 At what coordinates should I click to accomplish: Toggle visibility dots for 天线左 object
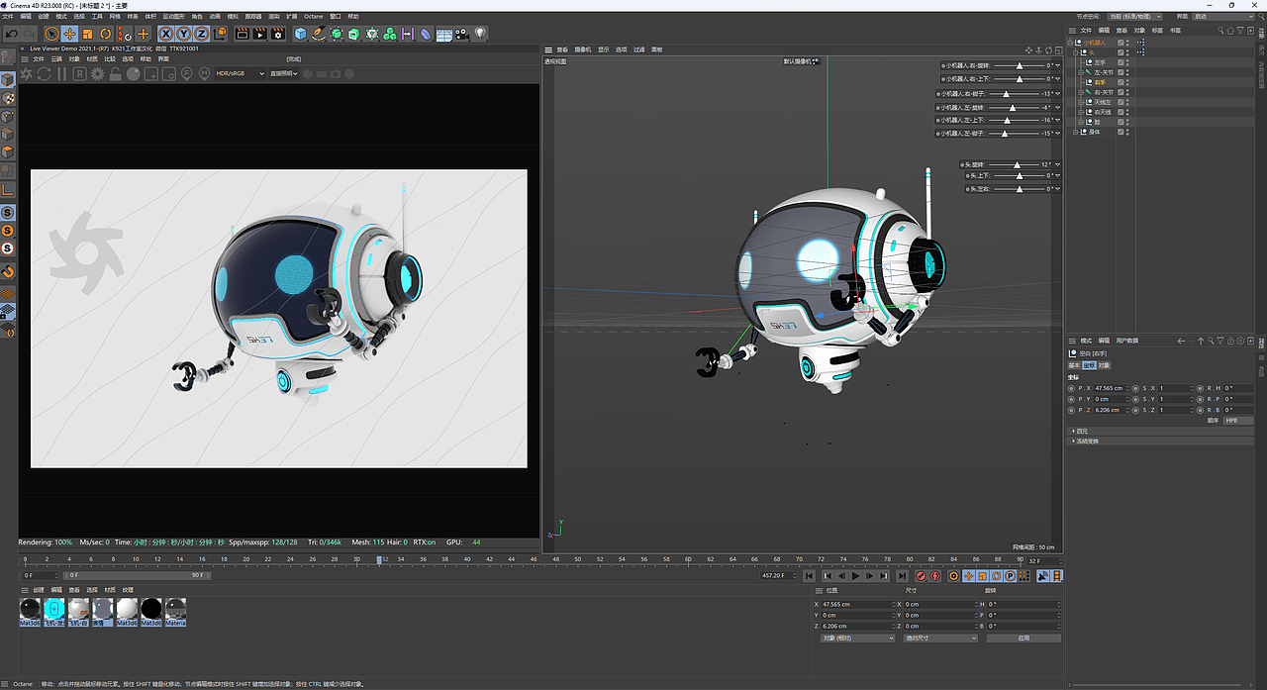click(x=1127, y=102)
